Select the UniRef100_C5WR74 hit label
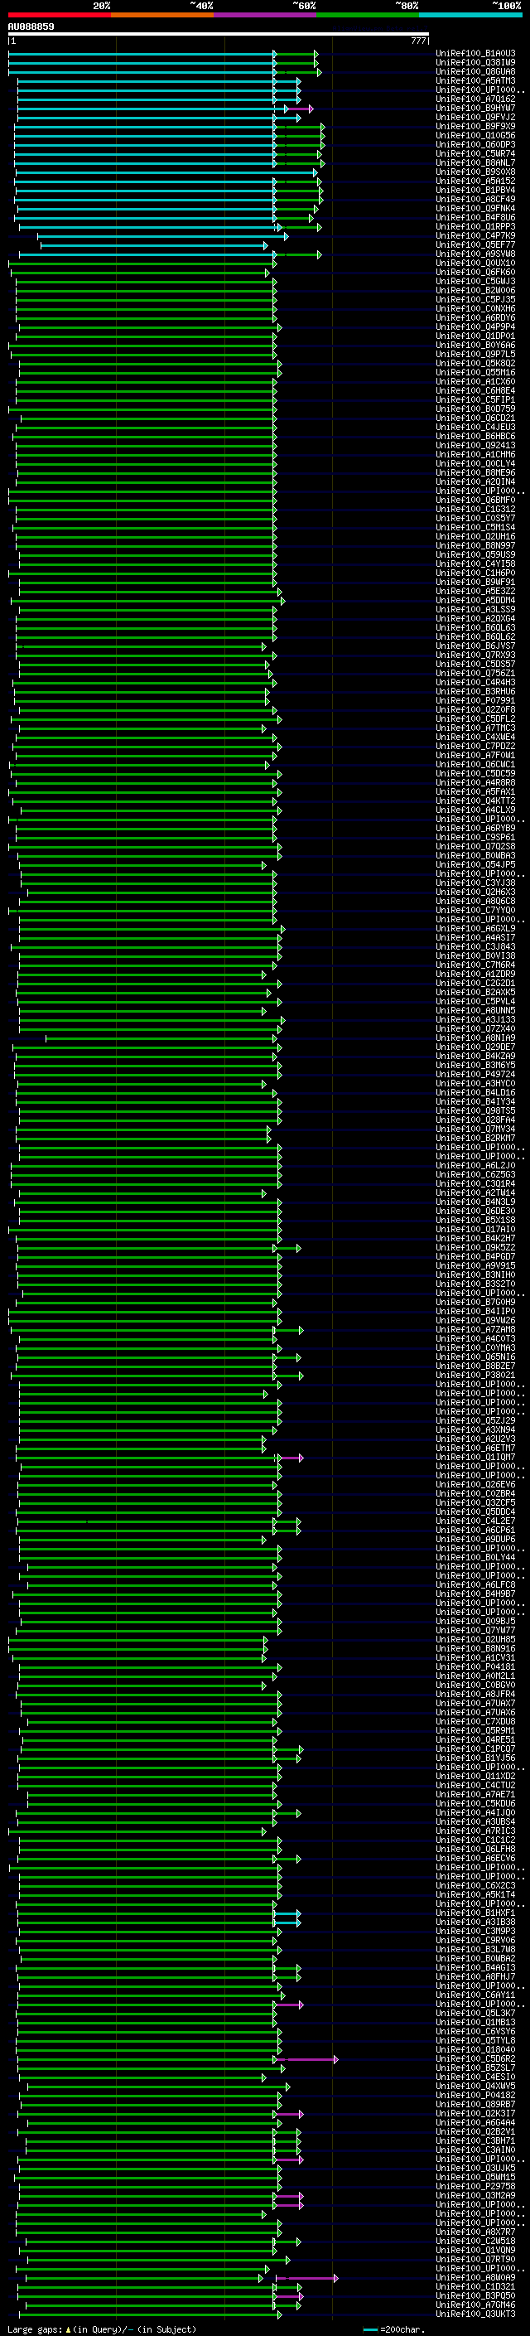530x2336 pixels. click(x=475, y=153)
